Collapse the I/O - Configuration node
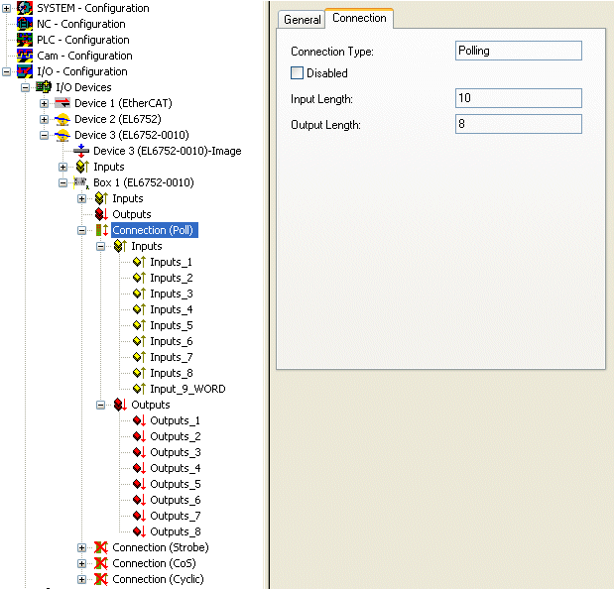 coord(6,71)
